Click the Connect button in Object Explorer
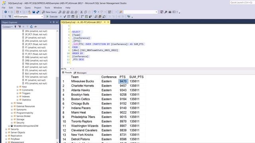The height and width of the screenshot is (143, 255). coord(7,27)
